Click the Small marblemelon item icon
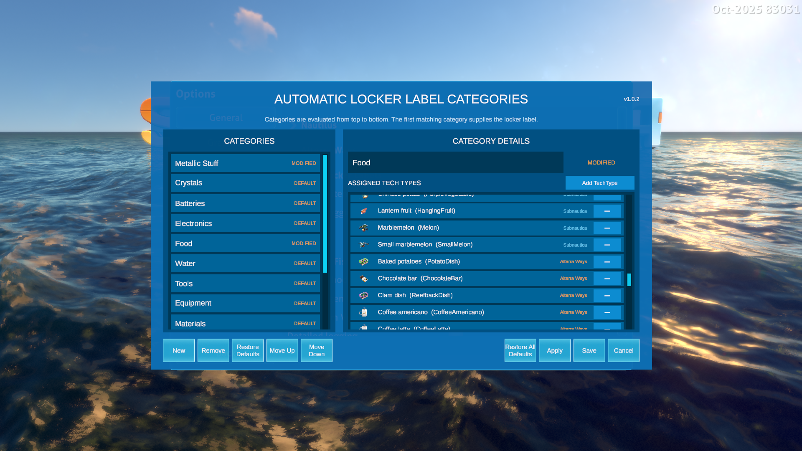The image size is (802, 451). coord(364,245)
